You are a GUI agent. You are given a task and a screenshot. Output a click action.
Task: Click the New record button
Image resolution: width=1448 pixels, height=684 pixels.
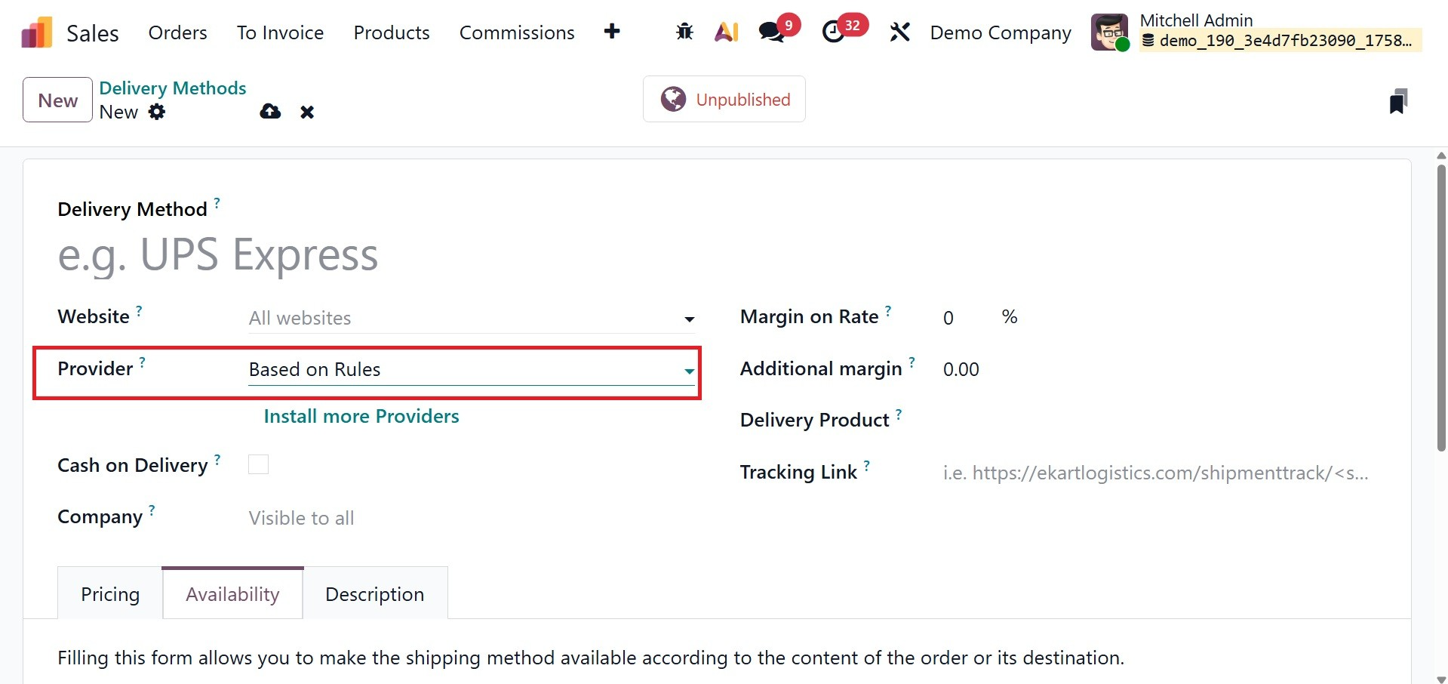coord(57,100)
